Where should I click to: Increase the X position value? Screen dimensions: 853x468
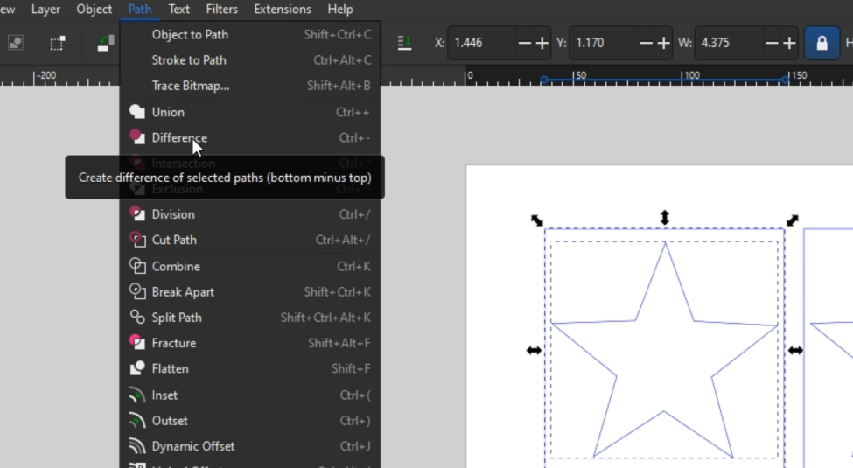click(542, 43)
